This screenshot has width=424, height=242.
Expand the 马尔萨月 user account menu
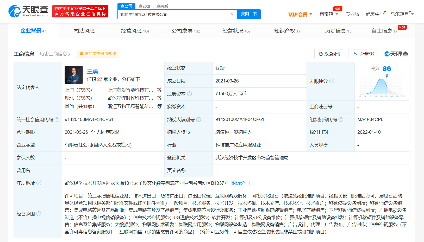[402, 14]
